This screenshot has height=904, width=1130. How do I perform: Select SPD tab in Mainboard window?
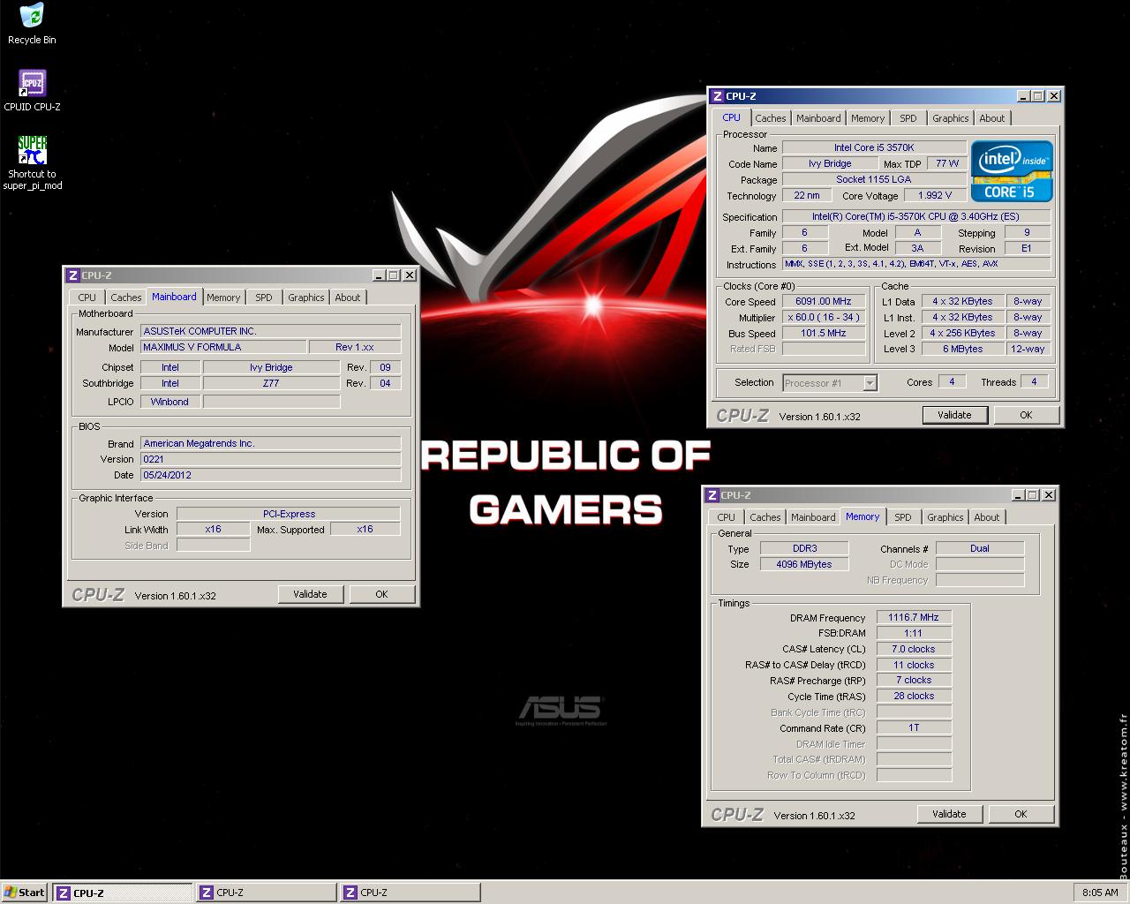(264, 298)
